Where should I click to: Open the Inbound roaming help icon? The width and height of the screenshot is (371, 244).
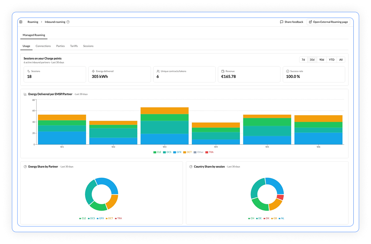68,22
